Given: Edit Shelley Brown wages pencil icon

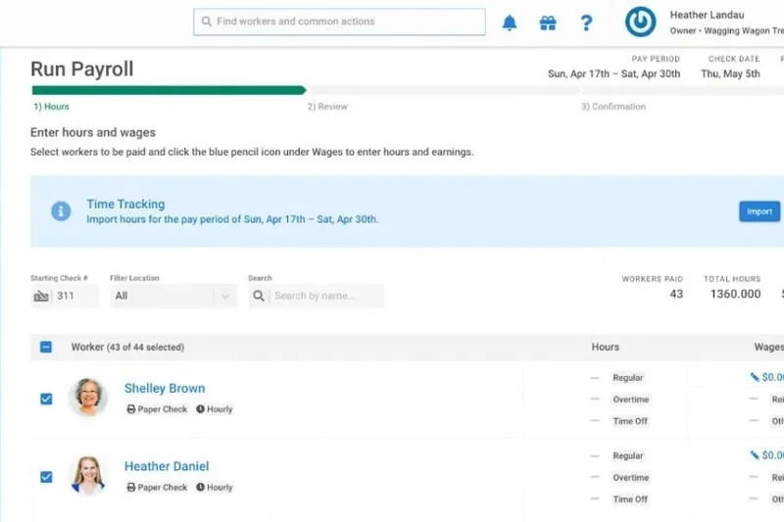Looking at the screenshot, I should tap(755, 377).
